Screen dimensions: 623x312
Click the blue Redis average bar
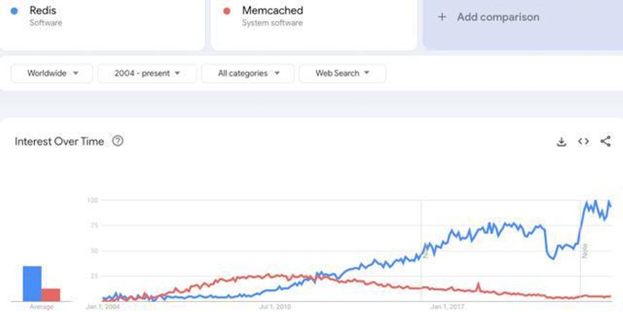[32, 283]
